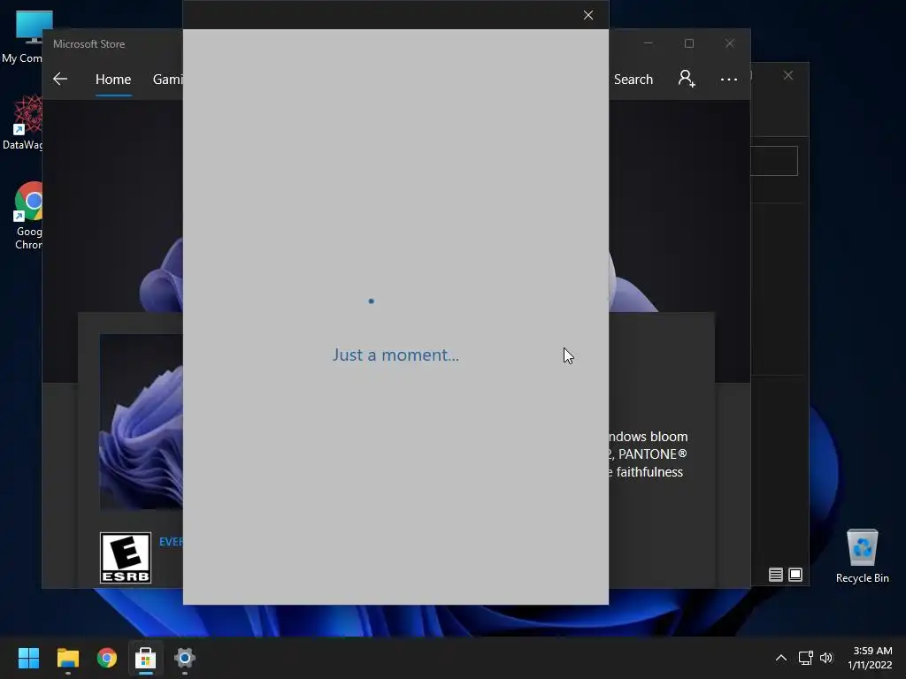
Task: Open Search in Microsoft Store
Action: pyautogui.click(x=633, y=79)
